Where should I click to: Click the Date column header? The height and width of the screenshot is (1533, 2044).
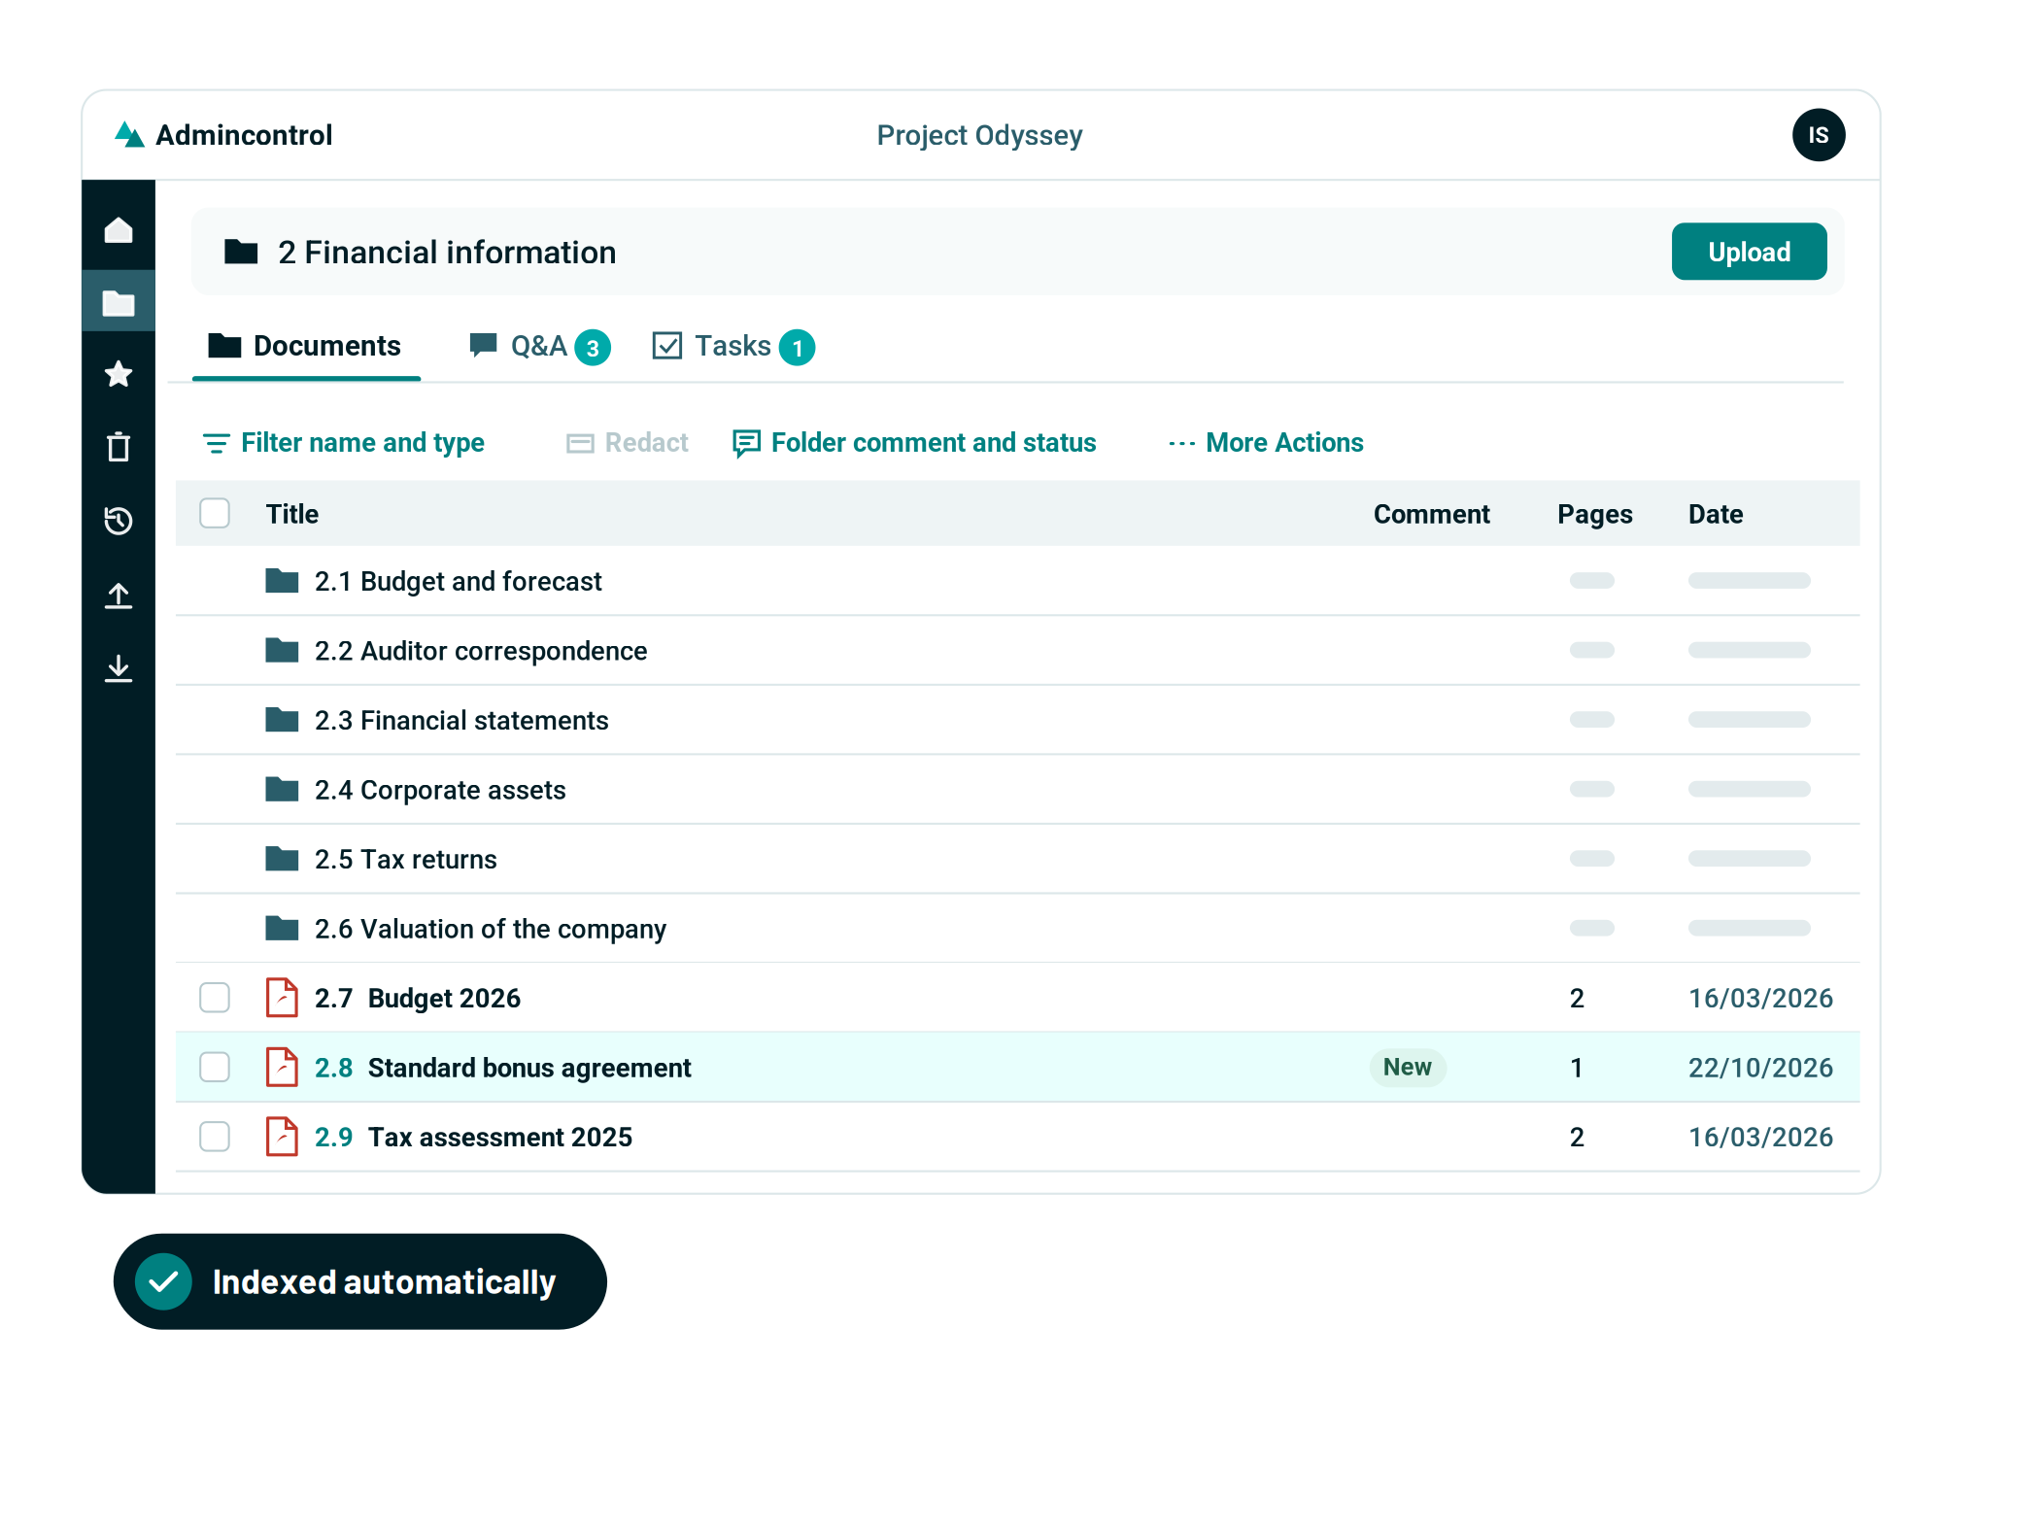pyautogui.click(x=1716, y=514)
